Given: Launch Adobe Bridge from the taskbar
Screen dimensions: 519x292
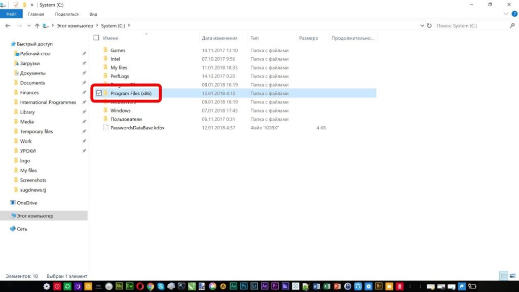Looking at the screenshot, I should (379, 286).
